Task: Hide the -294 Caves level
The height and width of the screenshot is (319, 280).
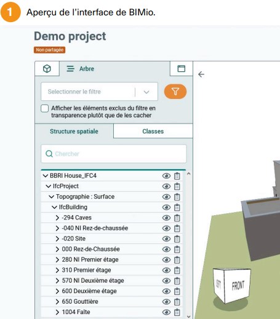Action: point(166,218)
